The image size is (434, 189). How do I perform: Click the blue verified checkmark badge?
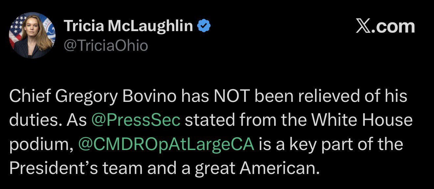pos(204,26)
